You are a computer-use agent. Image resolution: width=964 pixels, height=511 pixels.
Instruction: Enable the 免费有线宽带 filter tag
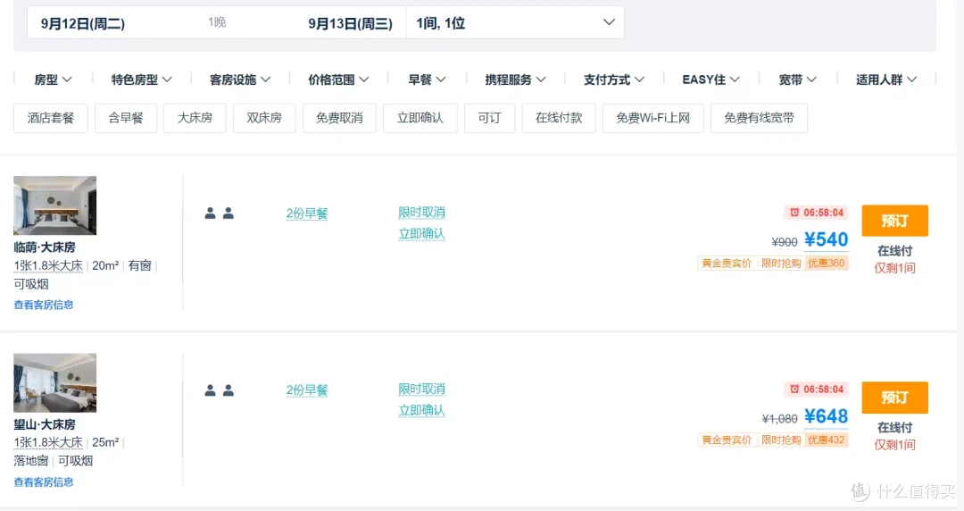pos(760,118)
